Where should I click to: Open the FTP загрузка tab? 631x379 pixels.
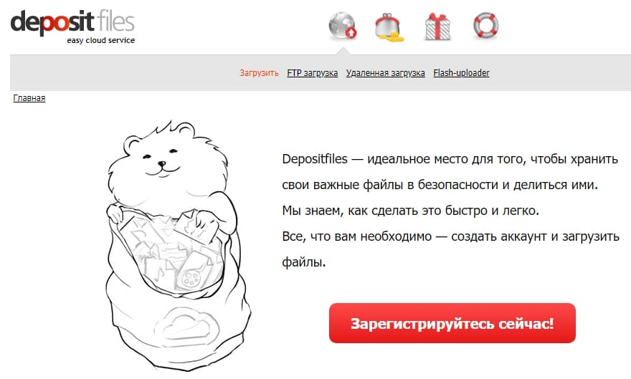[313, 73]
